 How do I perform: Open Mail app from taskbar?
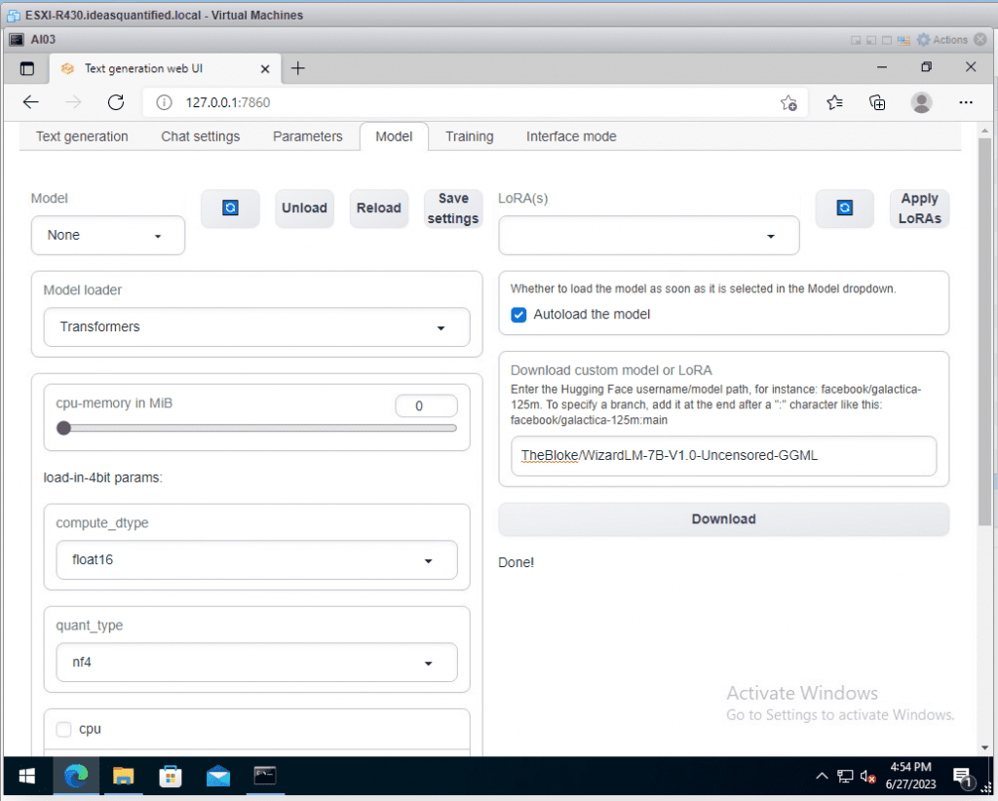(x=217, y=776)
